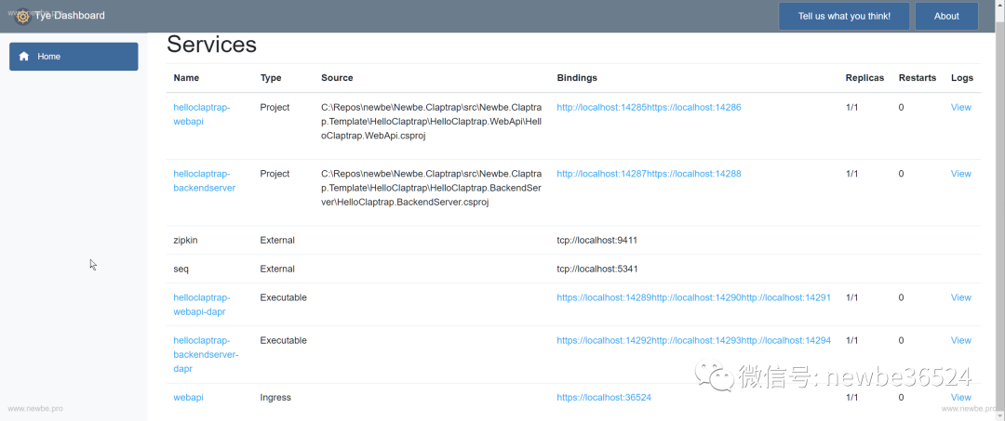Screen dimensions: 1005x421
Task: Open binding http://localhost:14294
Action: coord(786,340)
